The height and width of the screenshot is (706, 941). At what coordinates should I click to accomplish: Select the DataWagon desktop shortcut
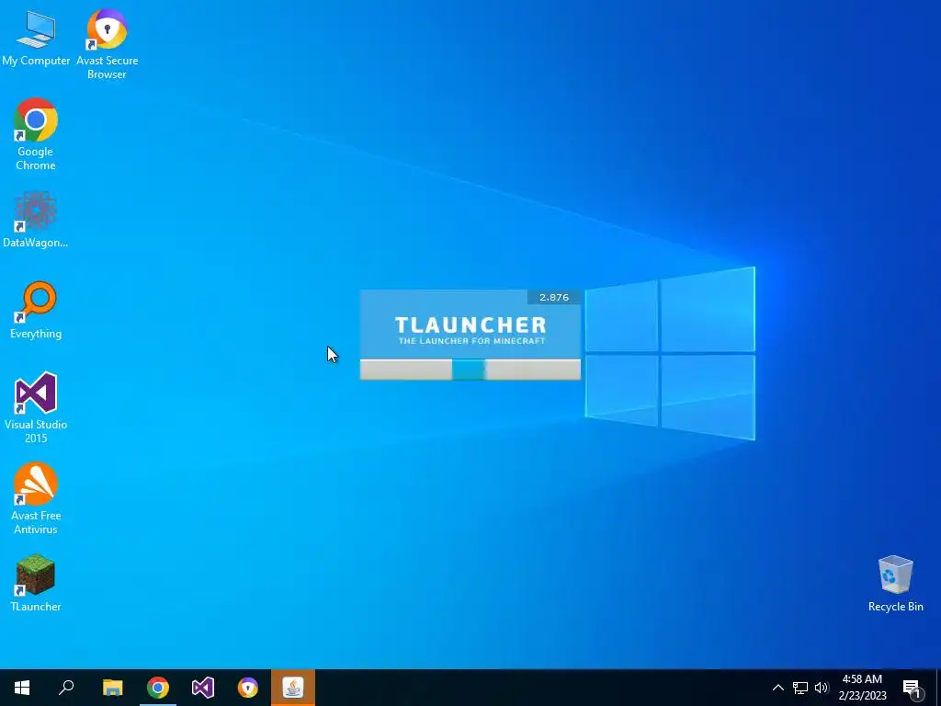click(x=36, y=219)
